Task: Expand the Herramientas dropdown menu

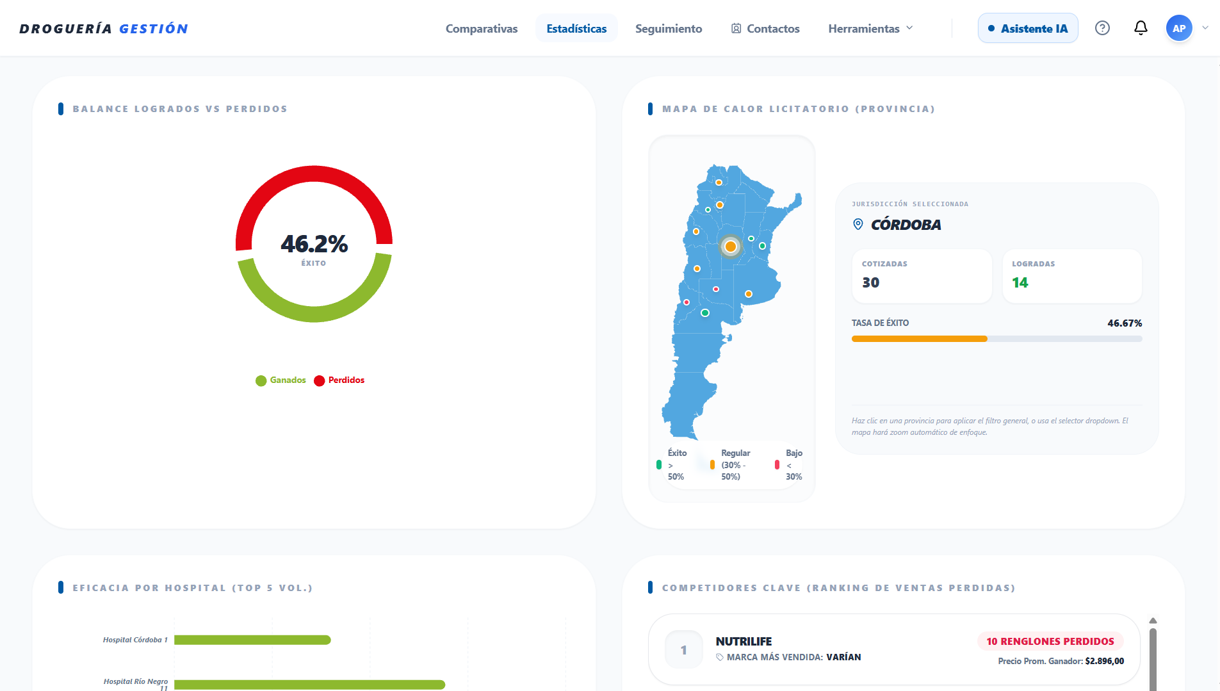Action: 870,29
